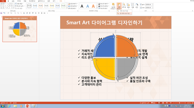This screenshot has width=194, height=108.
Task: Open Shape Effects (도형 효과) dropdown
Action: 72,8
